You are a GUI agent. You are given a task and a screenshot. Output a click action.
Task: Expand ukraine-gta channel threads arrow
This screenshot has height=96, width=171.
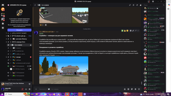6,36
